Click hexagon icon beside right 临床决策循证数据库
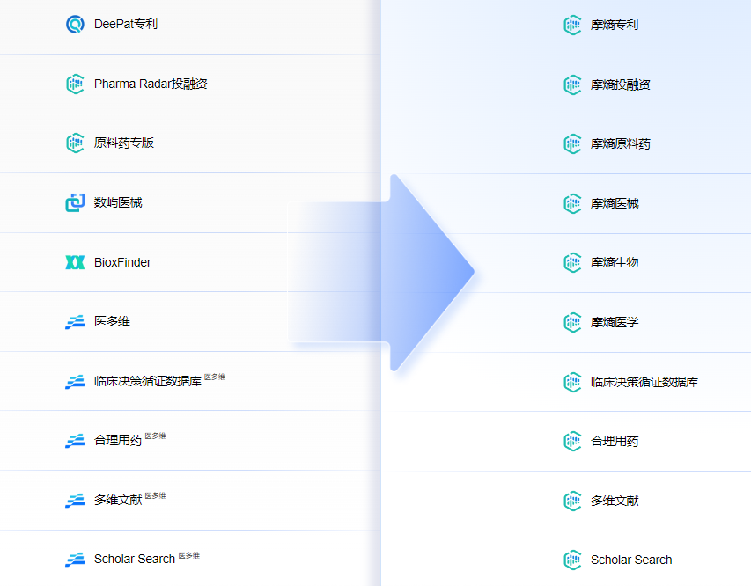The height and width of the screenshot is (586, 751). (572, 382)
